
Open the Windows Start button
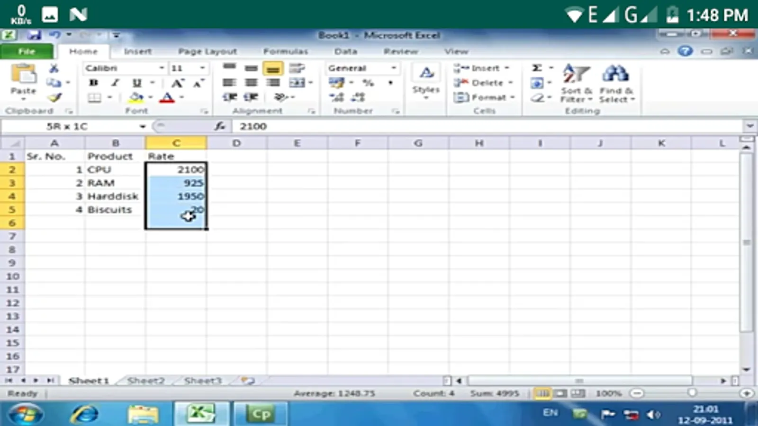pos(25,414)
